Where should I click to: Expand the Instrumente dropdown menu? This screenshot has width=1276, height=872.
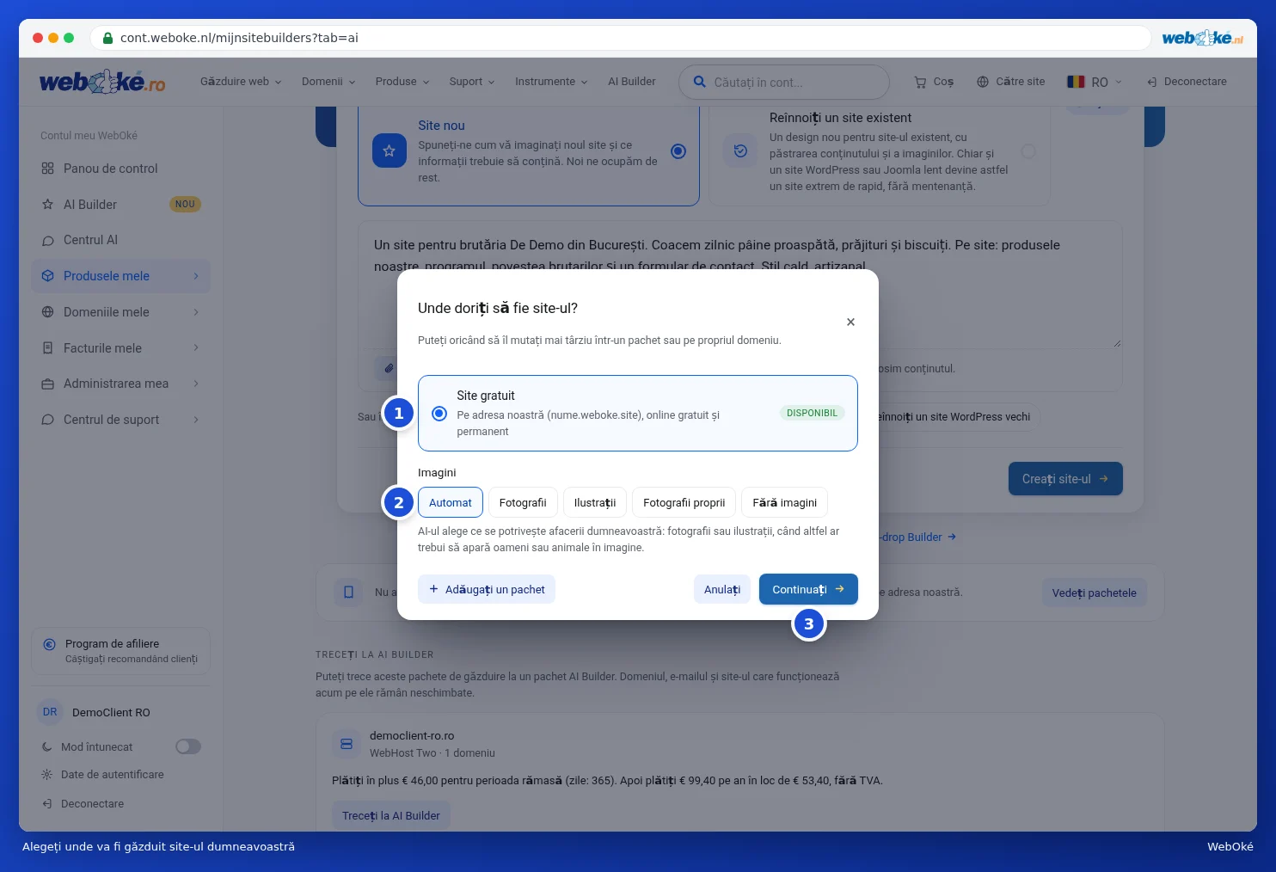pyautogui.click(x=551, y=82)
